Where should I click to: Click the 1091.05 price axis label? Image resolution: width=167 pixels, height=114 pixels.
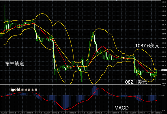tap(164, 48)
